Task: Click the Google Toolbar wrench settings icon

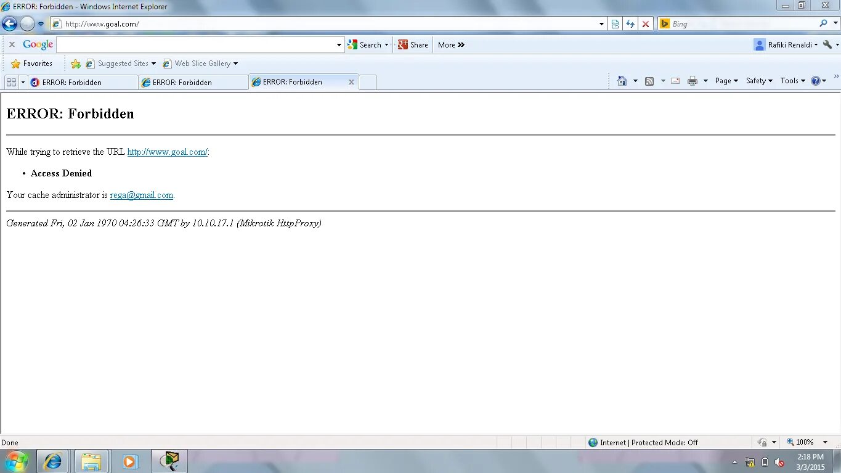Action: pyautogui.click(x=827, y=45)
